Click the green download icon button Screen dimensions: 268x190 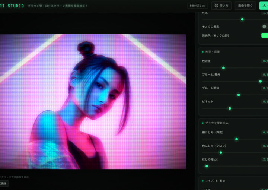click(264, 6)
